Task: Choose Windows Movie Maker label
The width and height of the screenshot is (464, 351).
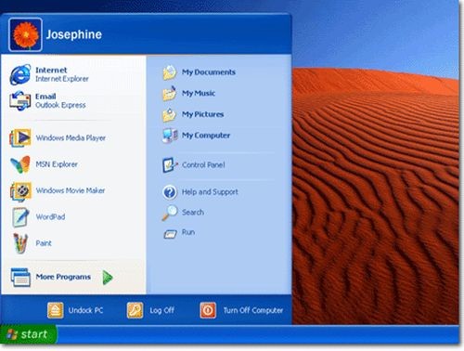Action: pos(71,190)
